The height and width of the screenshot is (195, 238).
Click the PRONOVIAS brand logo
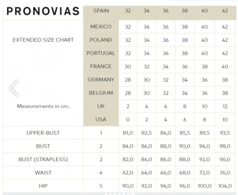(43, 11)
